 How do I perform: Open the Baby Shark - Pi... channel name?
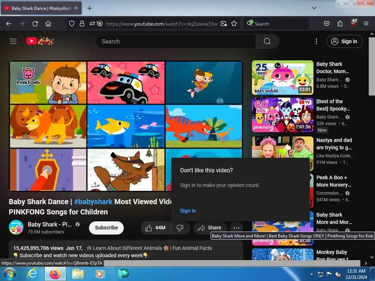pos(49,224)
